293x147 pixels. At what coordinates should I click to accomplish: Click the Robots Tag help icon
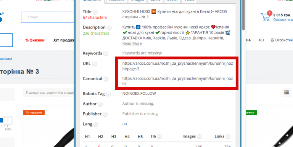coord(108,94)
